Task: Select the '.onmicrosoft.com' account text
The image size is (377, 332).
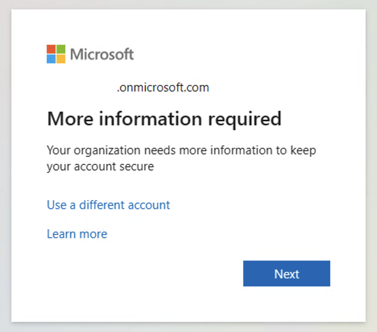Action: (163, 87)
